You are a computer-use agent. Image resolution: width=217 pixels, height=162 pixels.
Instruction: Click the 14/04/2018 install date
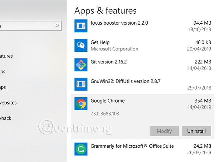[x=199, y=68]
